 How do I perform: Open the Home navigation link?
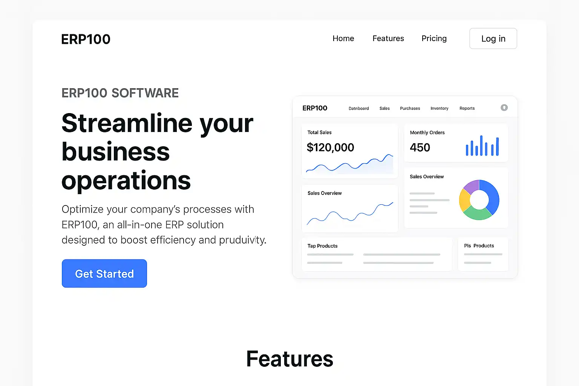coord(343,38)
